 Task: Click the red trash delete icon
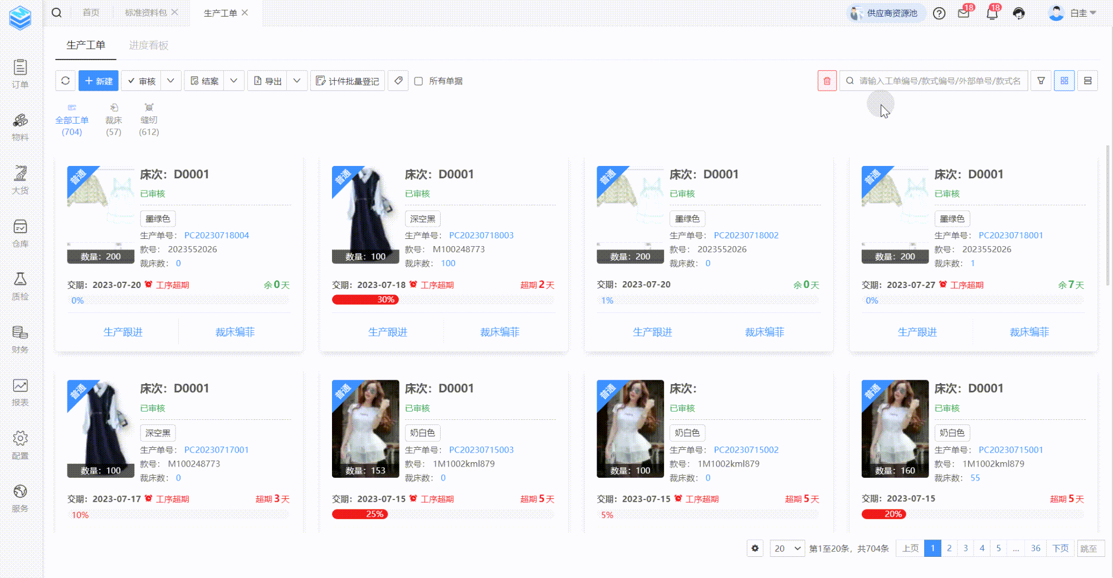827,81
